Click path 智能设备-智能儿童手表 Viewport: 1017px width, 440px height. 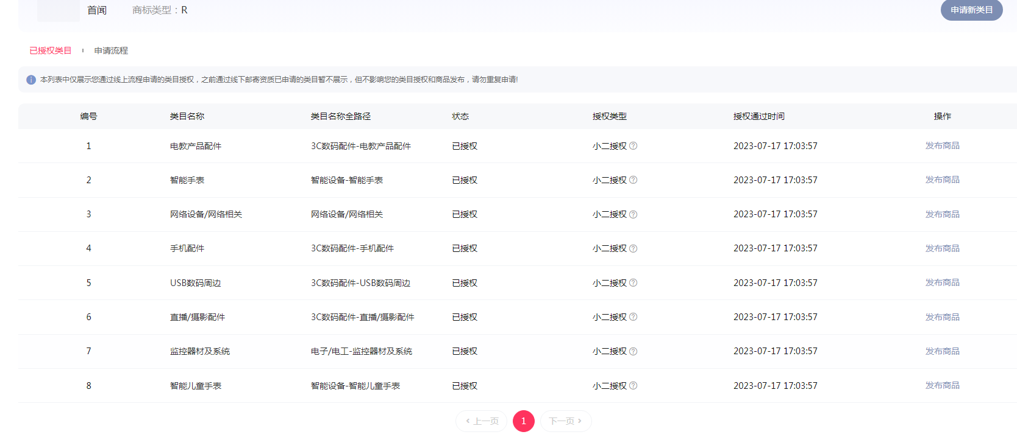[355, 386]
